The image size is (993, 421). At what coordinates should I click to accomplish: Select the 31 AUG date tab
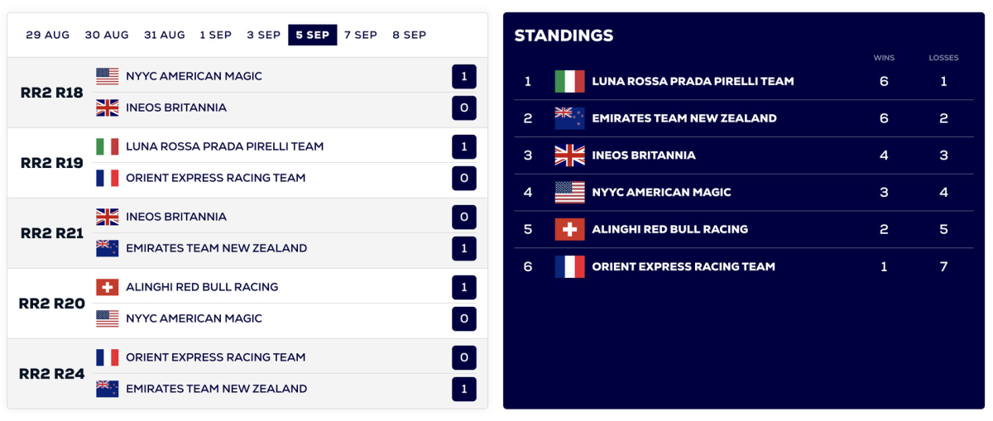[165, 35]
